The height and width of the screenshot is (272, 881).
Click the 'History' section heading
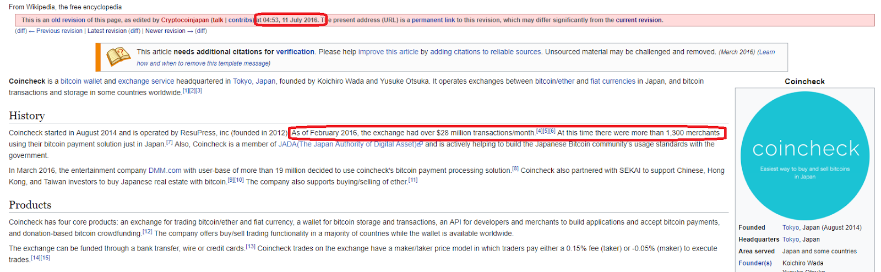tap(26, 116)
